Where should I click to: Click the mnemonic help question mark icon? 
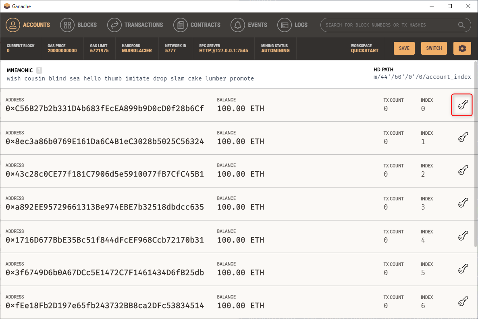click(x=39, y=70)
